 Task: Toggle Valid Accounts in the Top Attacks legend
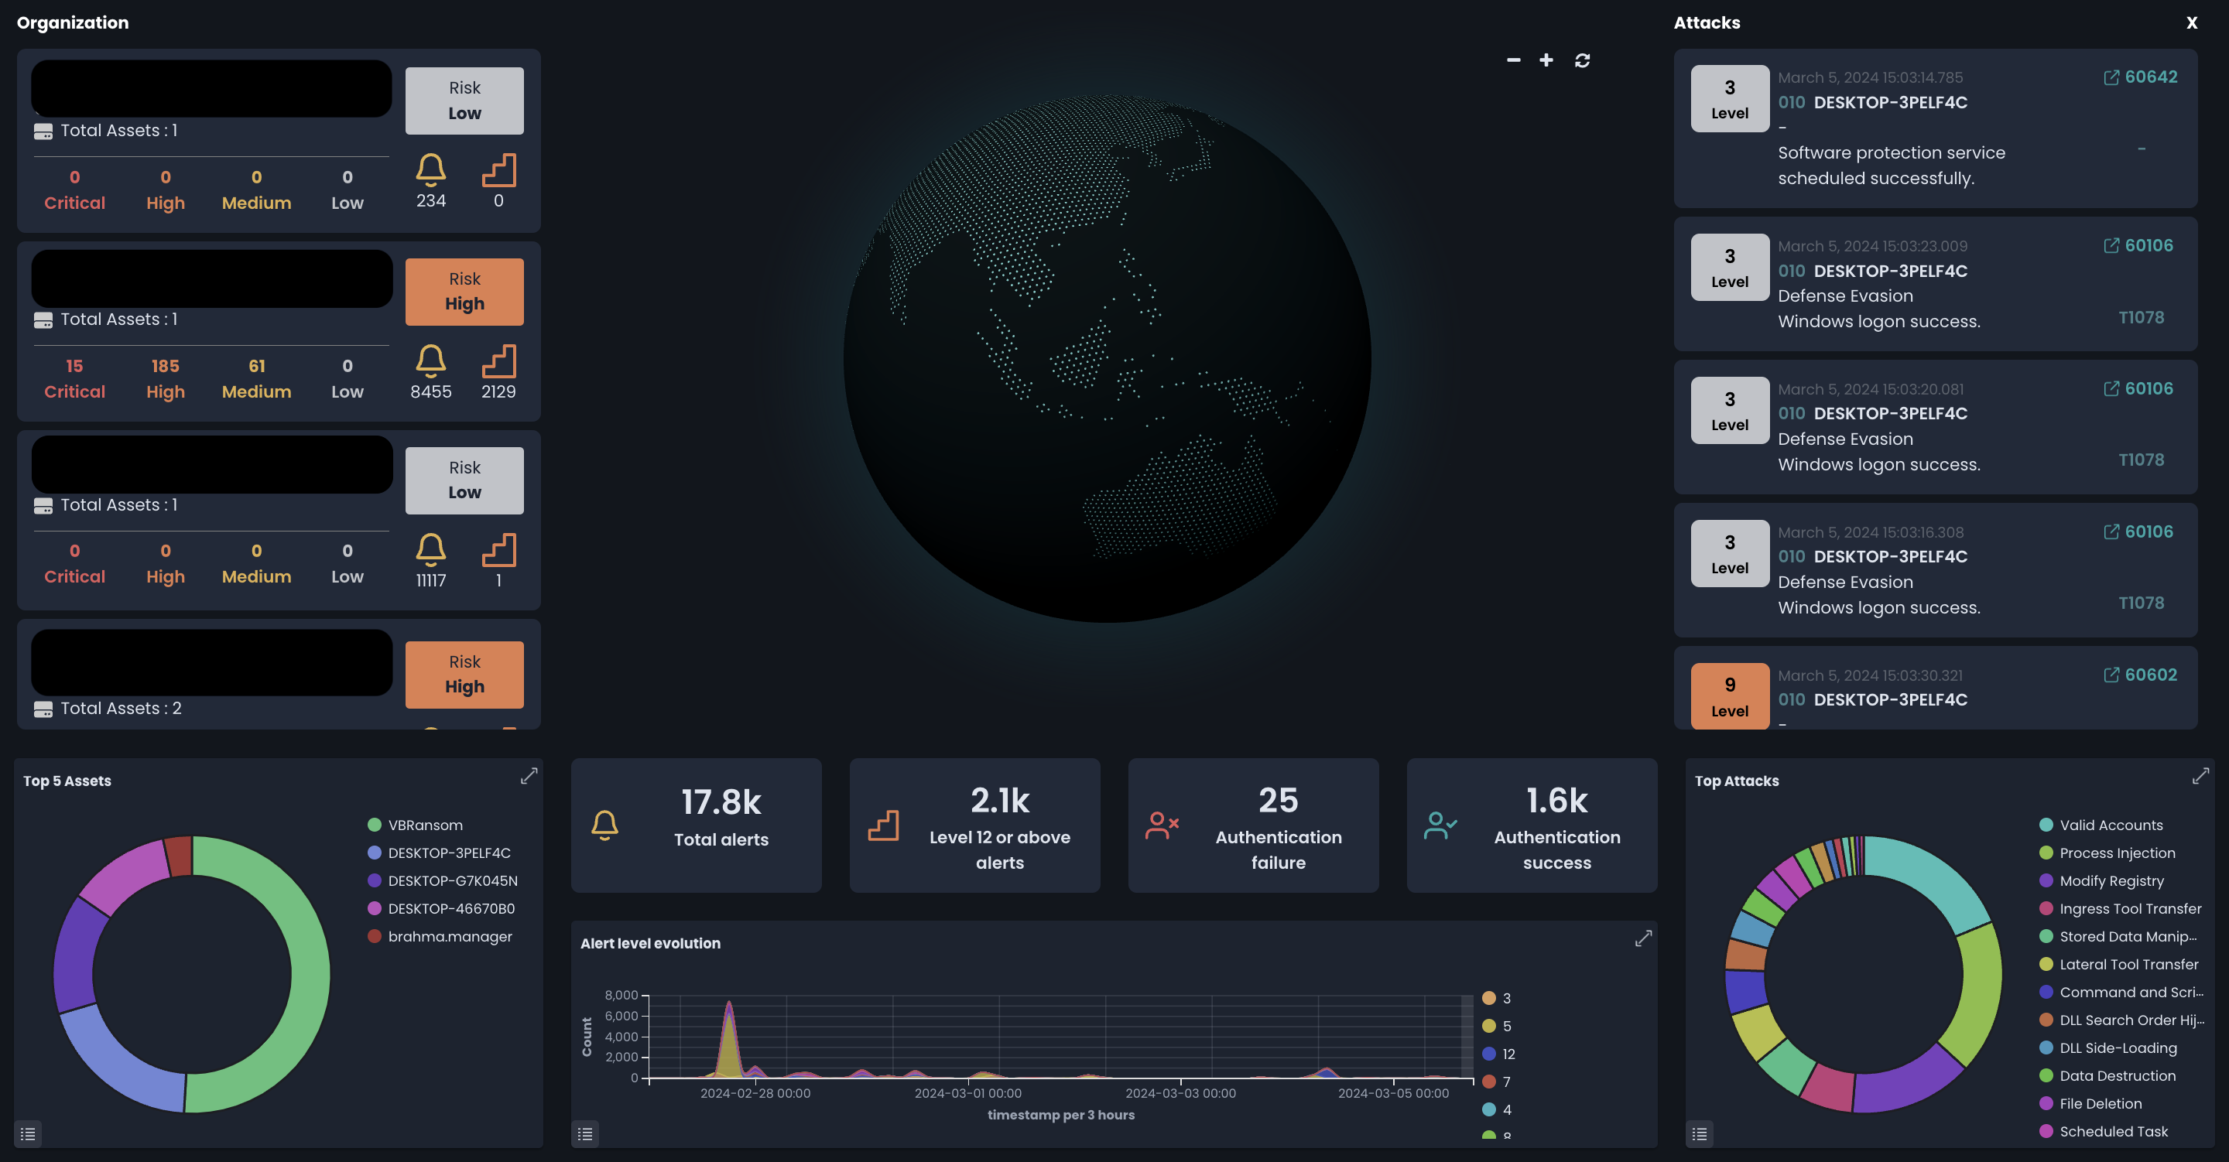(2104, 825)
